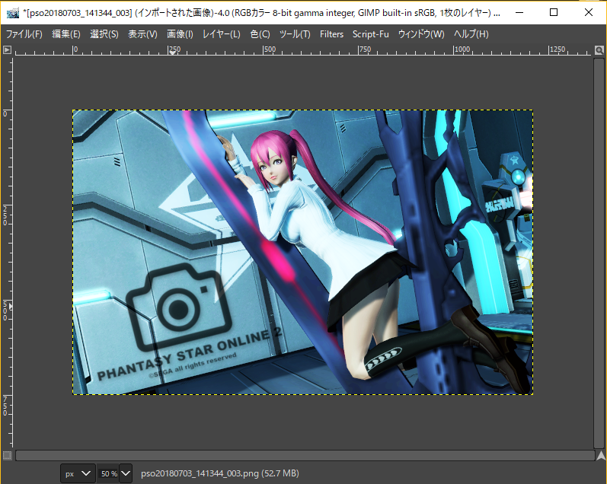The width and height of the screenshot is (607, 484).
Task: Open the Script-Fu menu
Action: pyautogui.click(x=370, y=34)
